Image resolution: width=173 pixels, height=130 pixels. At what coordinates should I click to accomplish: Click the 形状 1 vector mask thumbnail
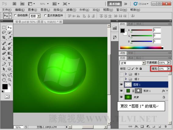pos(138,91)
